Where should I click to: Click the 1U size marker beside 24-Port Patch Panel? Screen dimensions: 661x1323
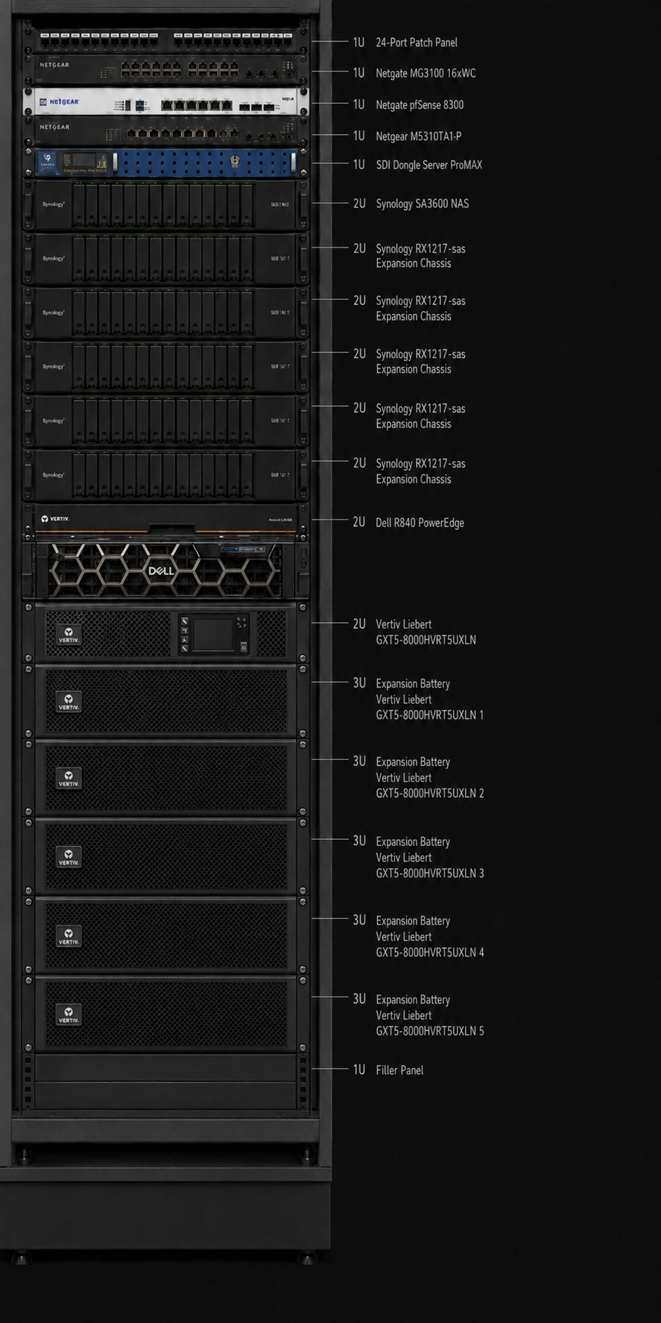coord(359,43)
